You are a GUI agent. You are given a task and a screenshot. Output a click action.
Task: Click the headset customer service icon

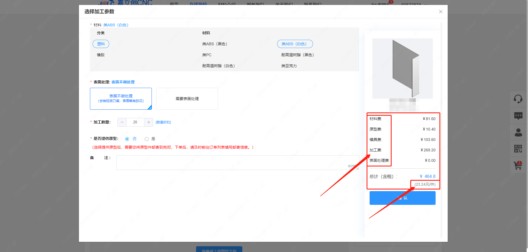pos(518,99)
